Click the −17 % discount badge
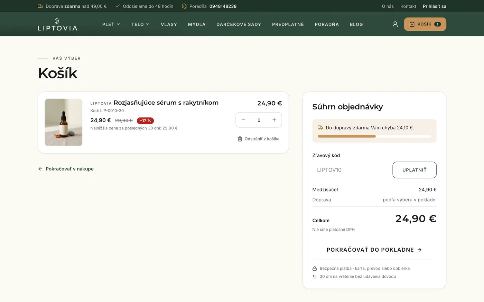 pyautogui.click(x=145, y=121)
